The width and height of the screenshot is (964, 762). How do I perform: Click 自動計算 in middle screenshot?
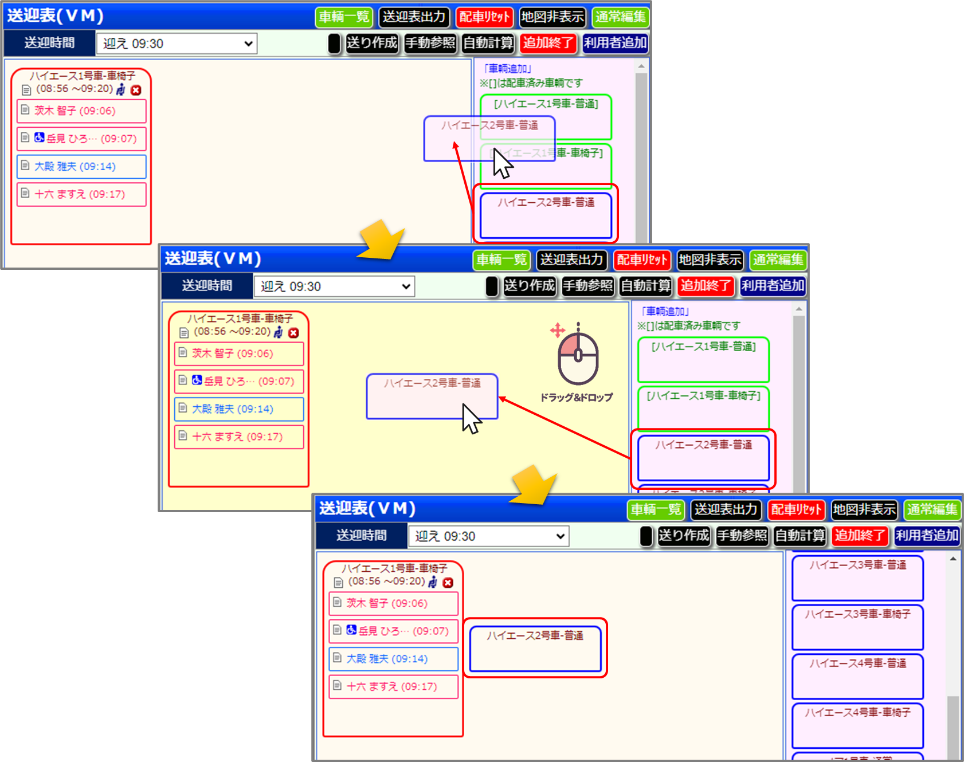point(646,286)
